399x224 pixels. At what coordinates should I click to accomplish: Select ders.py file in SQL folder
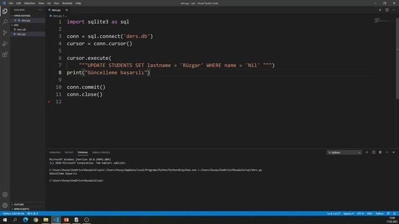pos(21,34)
